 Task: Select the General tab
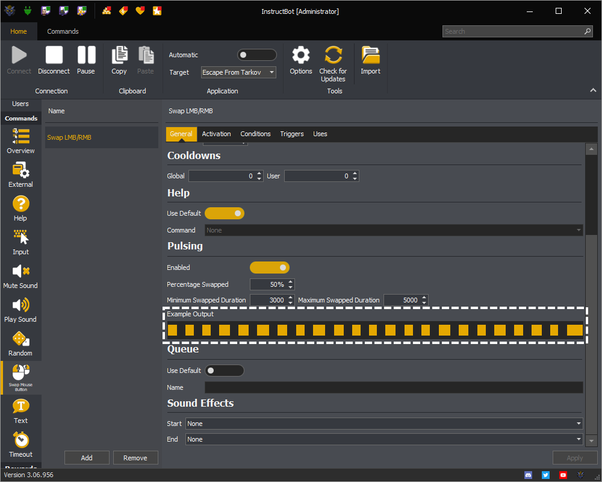[x=181, y=134]
